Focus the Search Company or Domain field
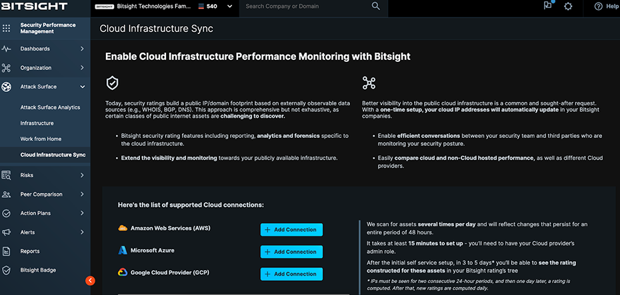This screenshot has height=295, width=620. coord(303,7)
